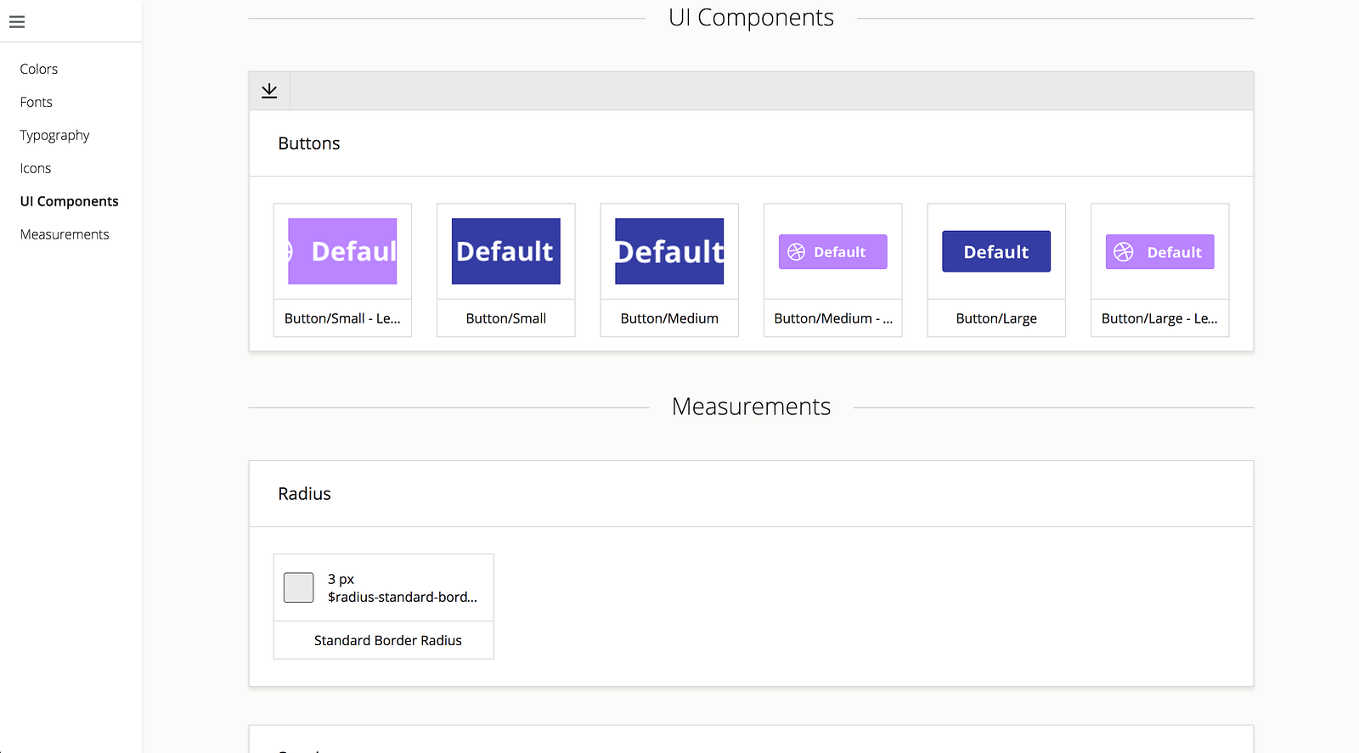Jump to Icons section
Viewport: 1359px width, 753px height.
tap(36, 168)
